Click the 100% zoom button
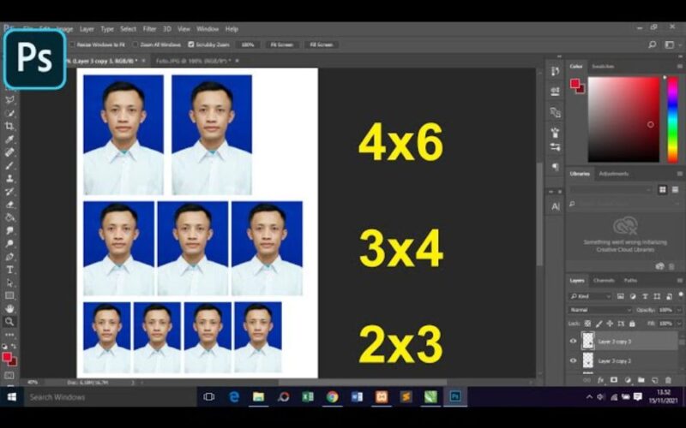This screenshot has height=428, width=686. point(248,45)
